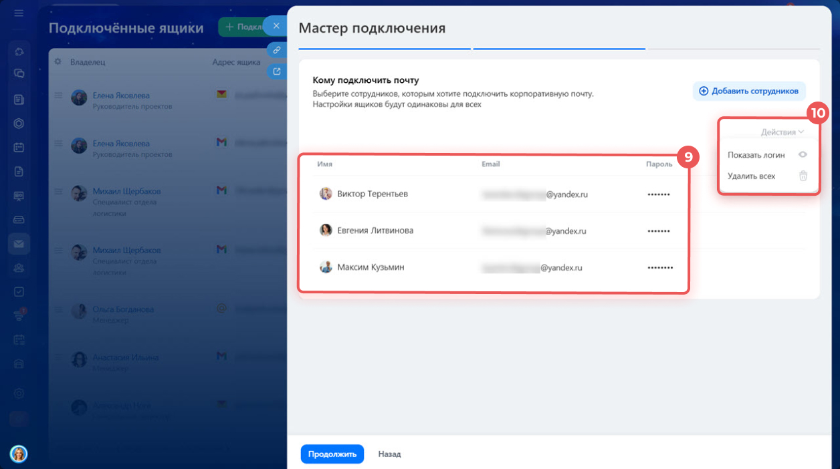This screenshot has height=469, width=840.
Task: Select the Показать логин menu item
Action: (756, 154)
